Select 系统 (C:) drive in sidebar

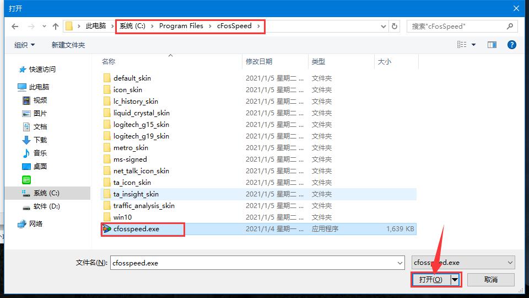46,193
